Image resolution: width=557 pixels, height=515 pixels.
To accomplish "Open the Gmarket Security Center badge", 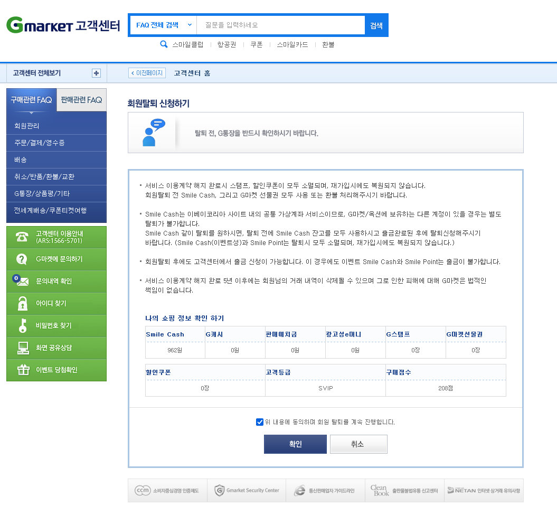I will (247, 491).
